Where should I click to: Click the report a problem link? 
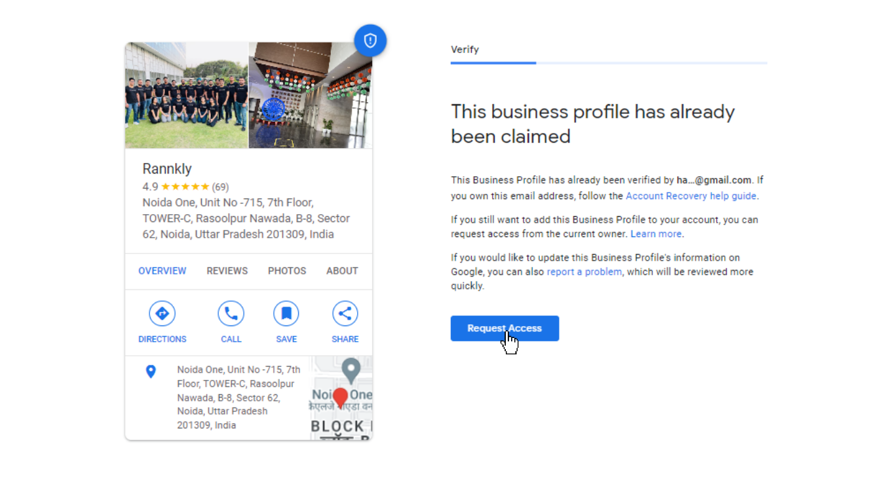pyautogui.click(x=584, y=272)
